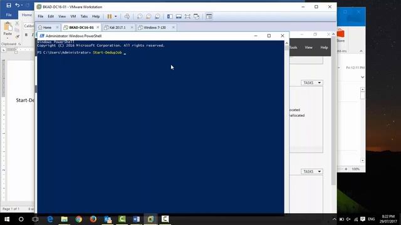The height and width of the screenshot is (225, 401).
Task: Open the snapshot manager
Action: click(x=157, y=17)
